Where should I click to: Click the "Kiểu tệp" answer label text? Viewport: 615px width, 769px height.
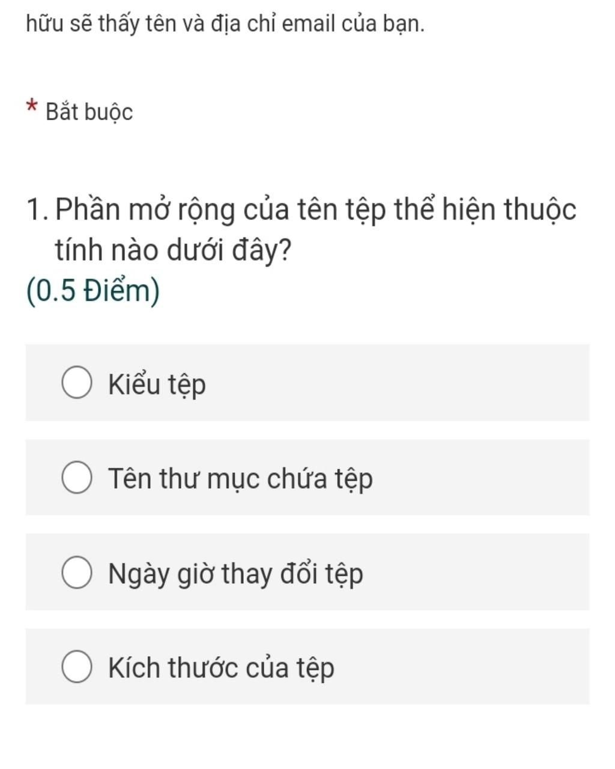click(x=157, y=384)
